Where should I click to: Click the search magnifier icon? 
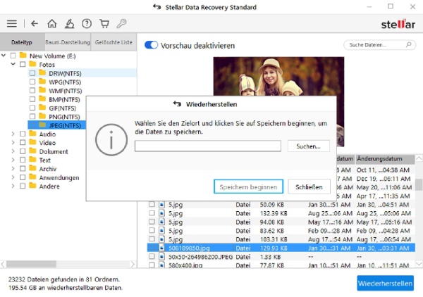pos(409,45)
